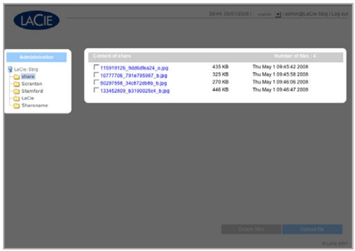
Task: Click the date Thu May 1 09:45:42 2008
Action: (280, 67)
